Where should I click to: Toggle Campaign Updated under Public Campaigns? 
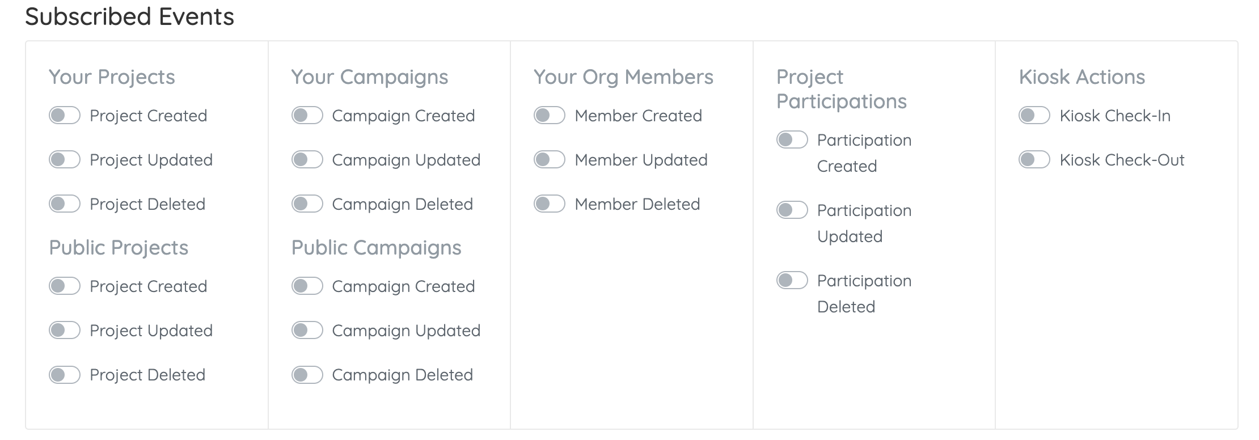[307, 331]
